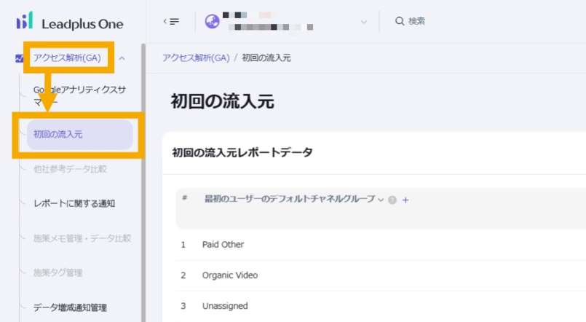Go to レポートに関する通知 section

point(74,203)
